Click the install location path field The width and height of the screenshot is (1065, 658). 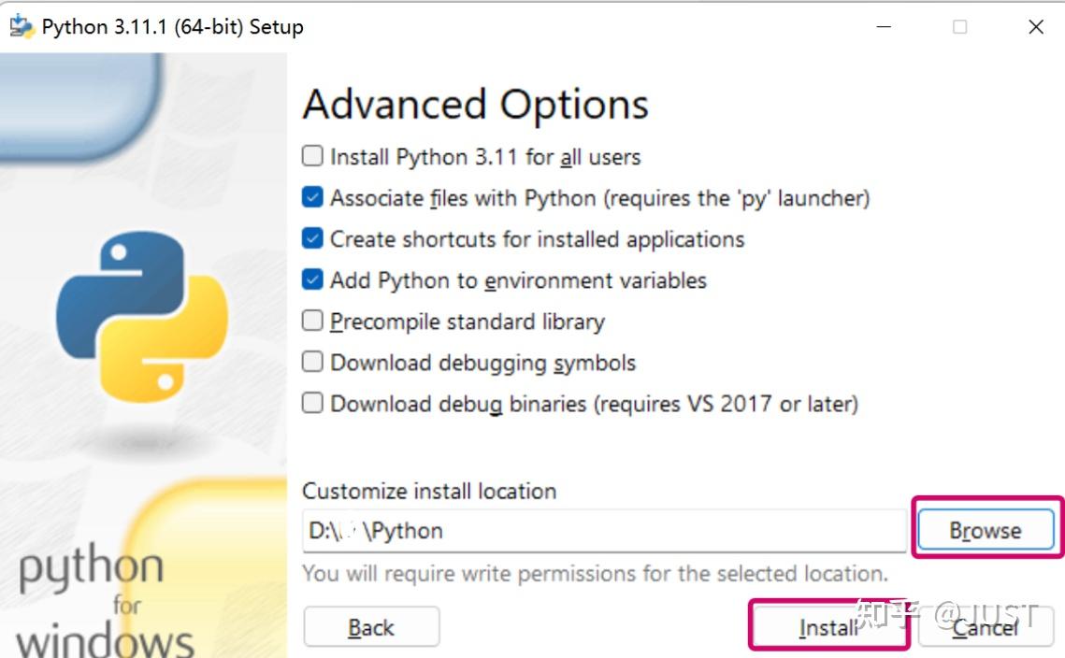[603, 531]
